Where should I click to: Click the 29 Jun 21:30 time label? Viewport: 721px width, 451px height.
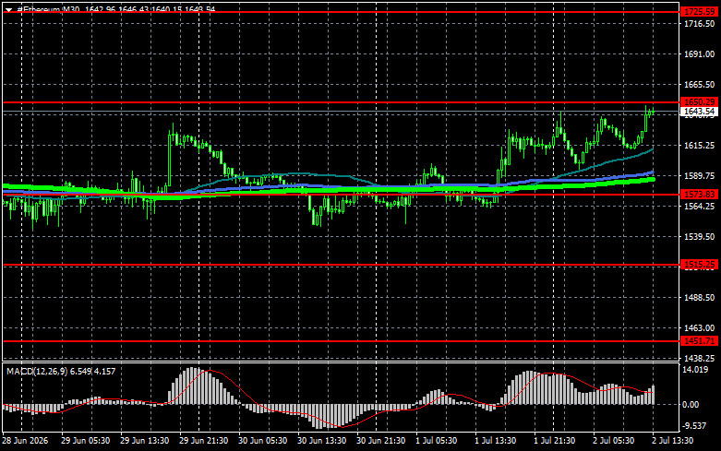[204, 441]
